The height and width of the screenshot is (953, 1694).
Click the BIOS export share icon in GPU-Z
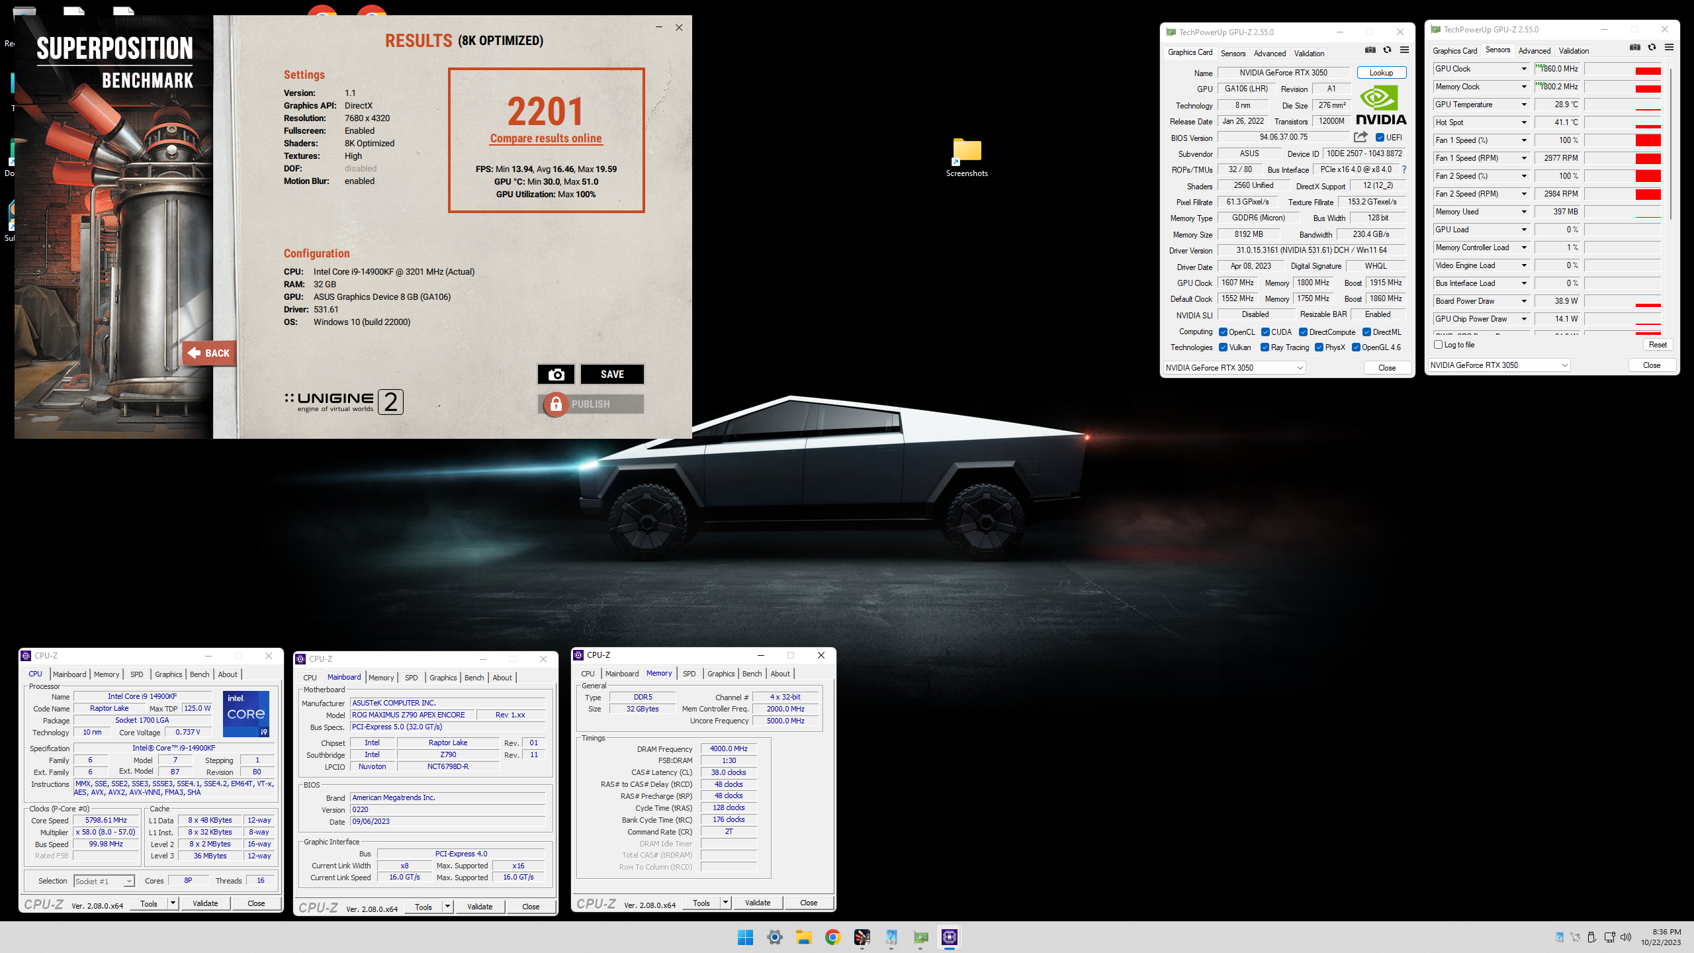coord(1360,137)
